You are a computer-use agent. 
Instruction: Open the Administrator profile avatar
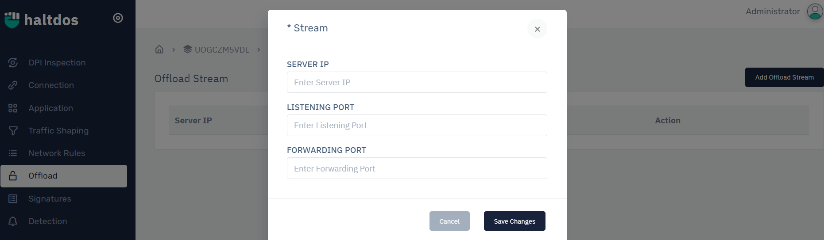(815, 11)
